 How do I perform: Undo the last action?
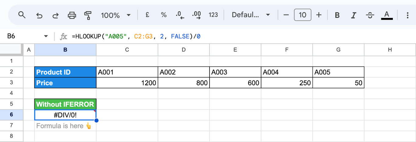[x=39, y=15]
